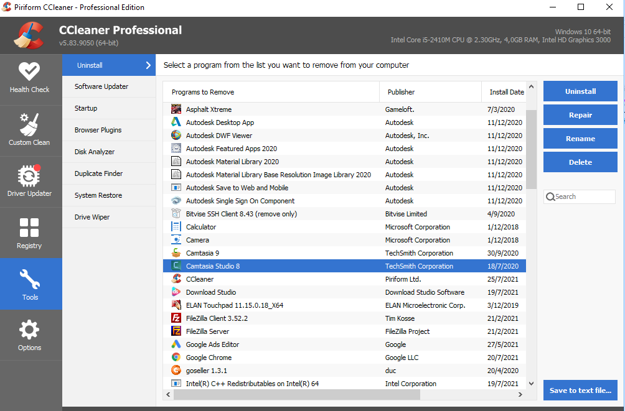
Task: Click install date 27/5/2021
Action: [502, 344]
